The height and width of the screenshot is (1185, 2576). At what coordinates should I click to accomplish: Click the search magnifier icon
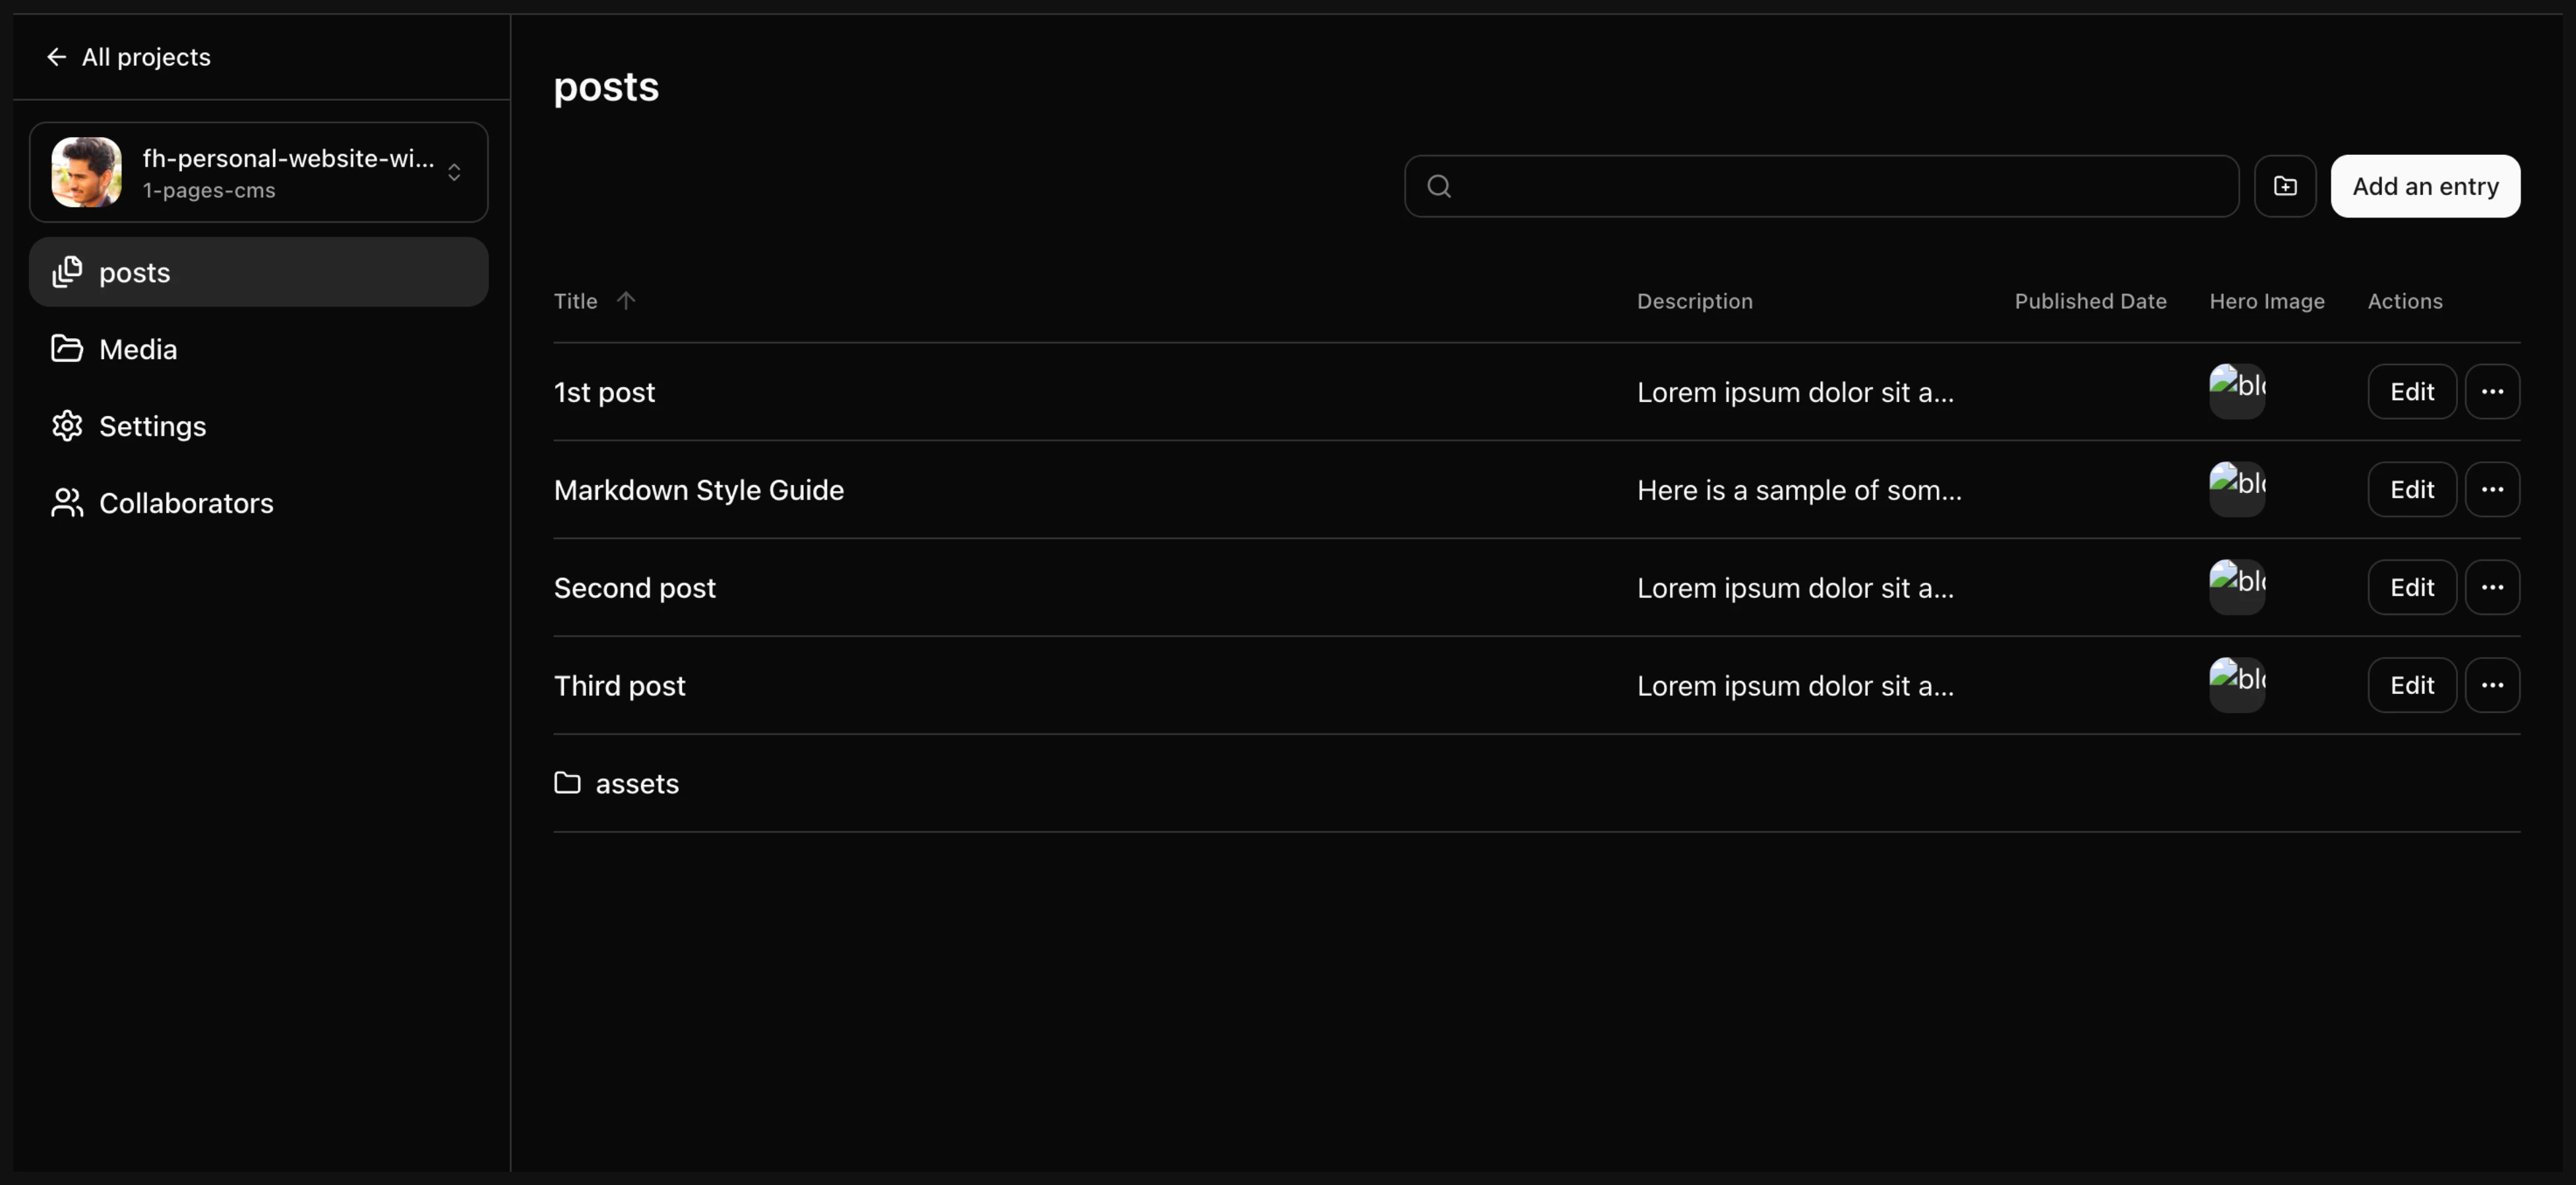coord(1439,186)
